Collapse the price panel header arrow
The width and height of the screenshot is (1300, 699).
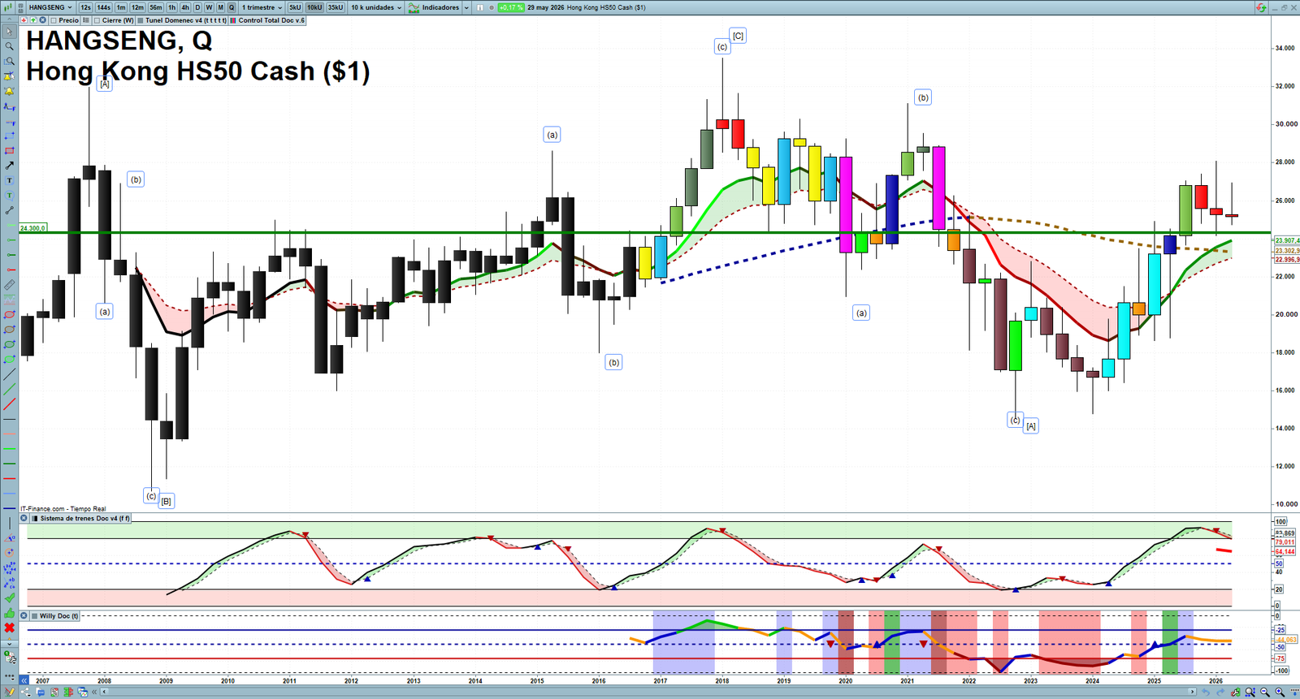[33, 20]
